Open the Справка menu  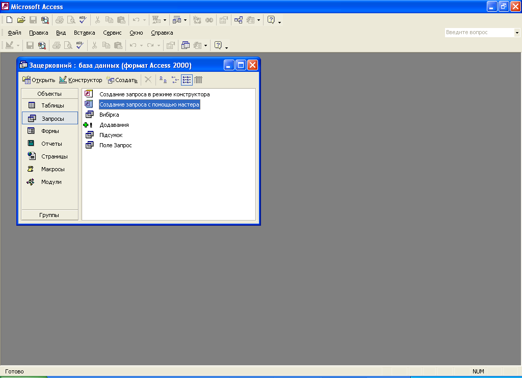tap(162, 33)
